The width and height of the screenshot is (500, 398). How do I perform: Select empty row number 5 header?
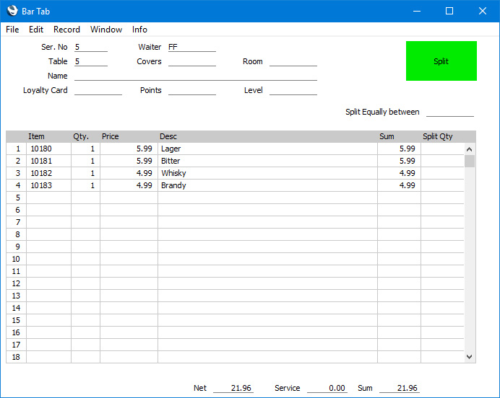(x=17, y=198)
